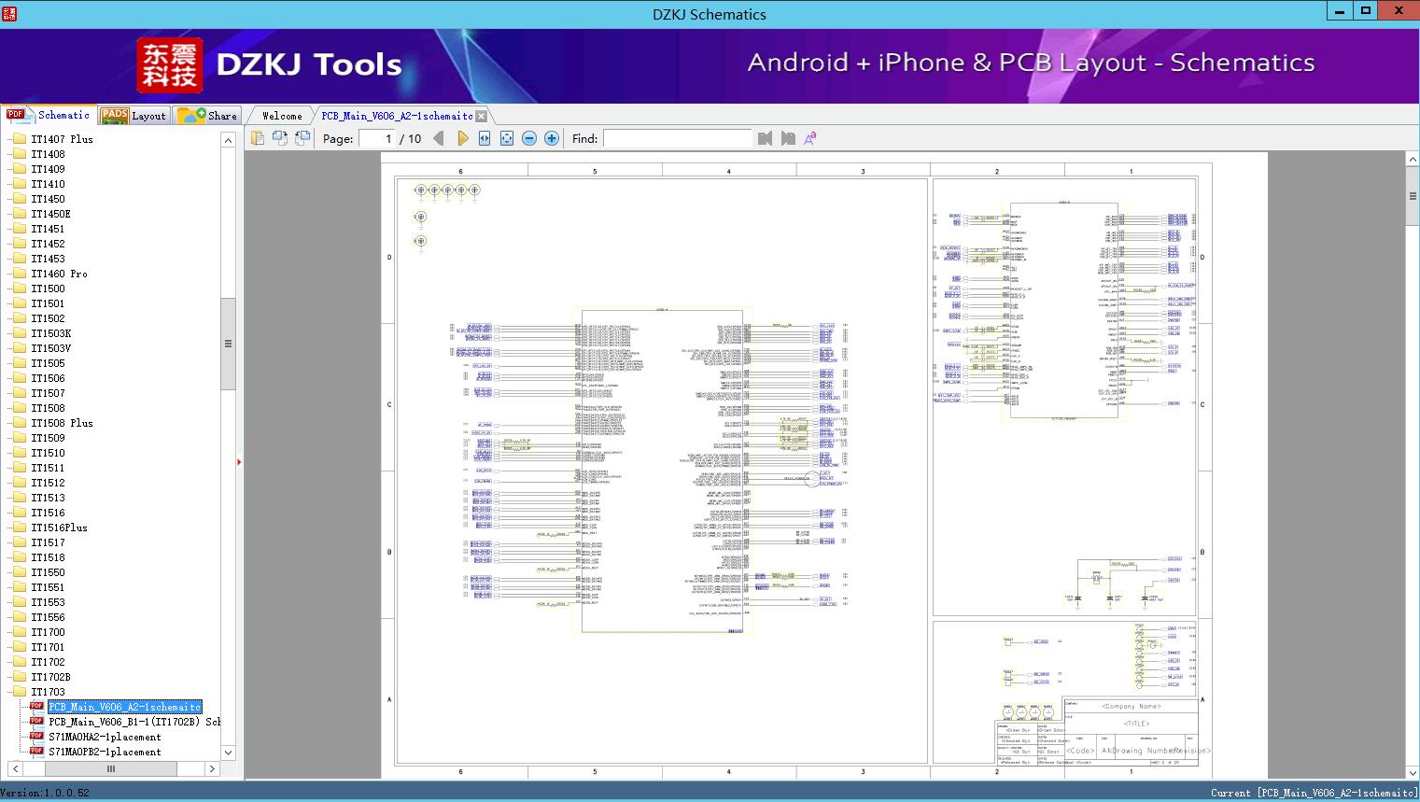Click the DZKJ app icon in the title bar
The image size is (1420, 802).
(x=9, y=13)
